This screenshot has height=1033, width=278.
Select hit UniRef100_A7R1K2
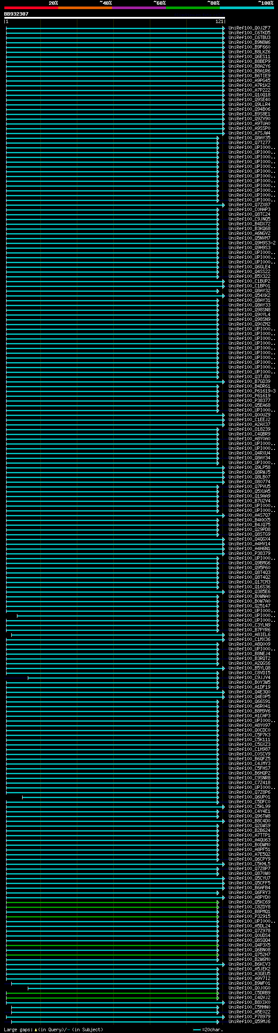[249, 85]
